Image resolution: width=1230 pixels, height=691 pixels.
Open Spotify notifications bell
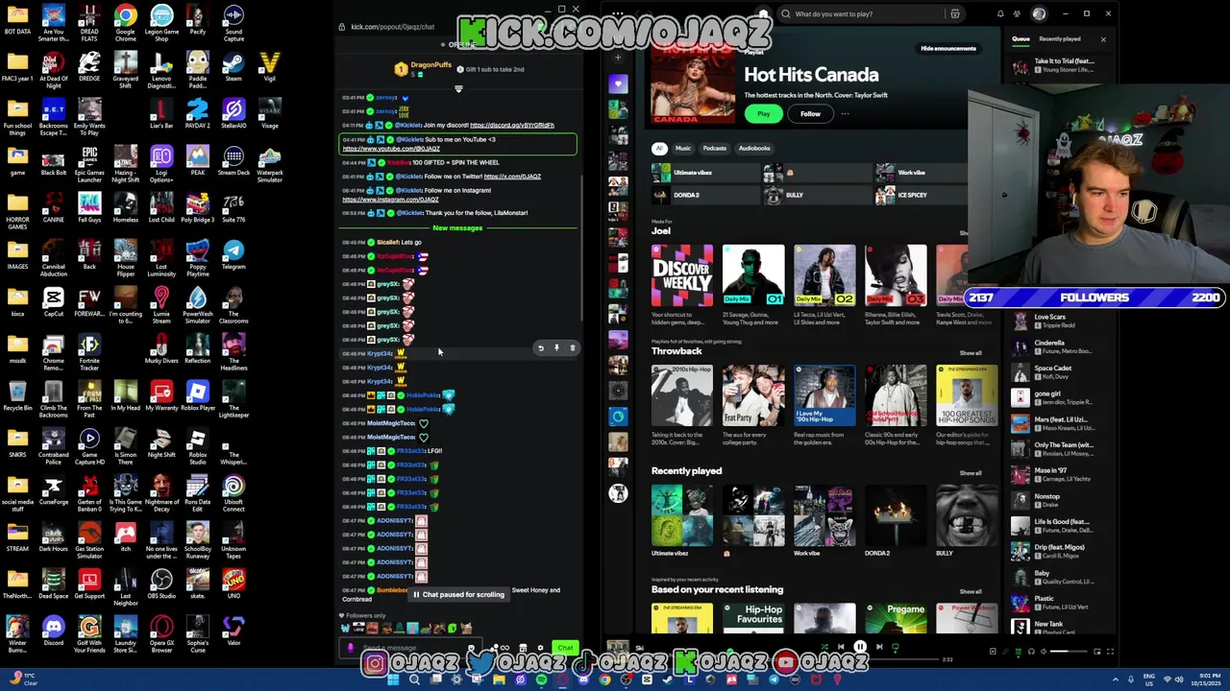click(x=1000, y=14)
